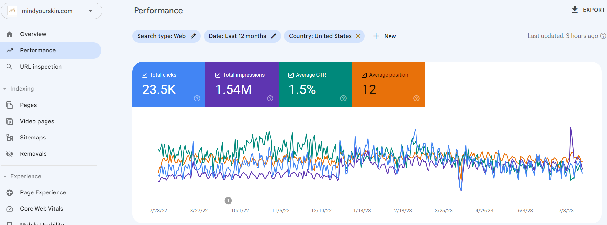Add a New filter
Viewport: 607px width, 225px height.
(x=384, y=36)
